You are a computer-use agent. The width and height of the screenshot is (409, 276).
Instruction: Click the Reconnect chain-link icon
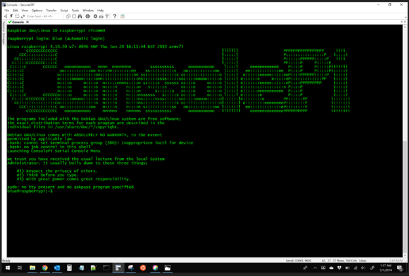[x=23, y=16]
